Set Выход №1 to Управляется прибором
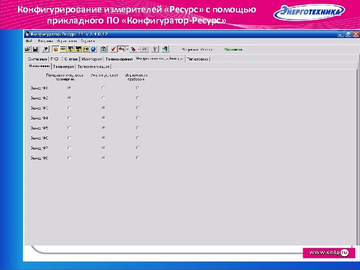This screenshot has width=360, height=270. tap(137, 87)
